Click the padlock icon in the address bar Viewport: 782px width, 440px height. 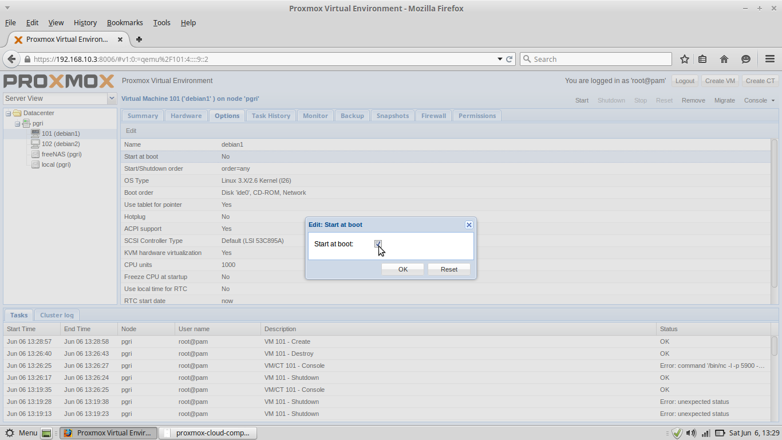click(x=27, y=59)
